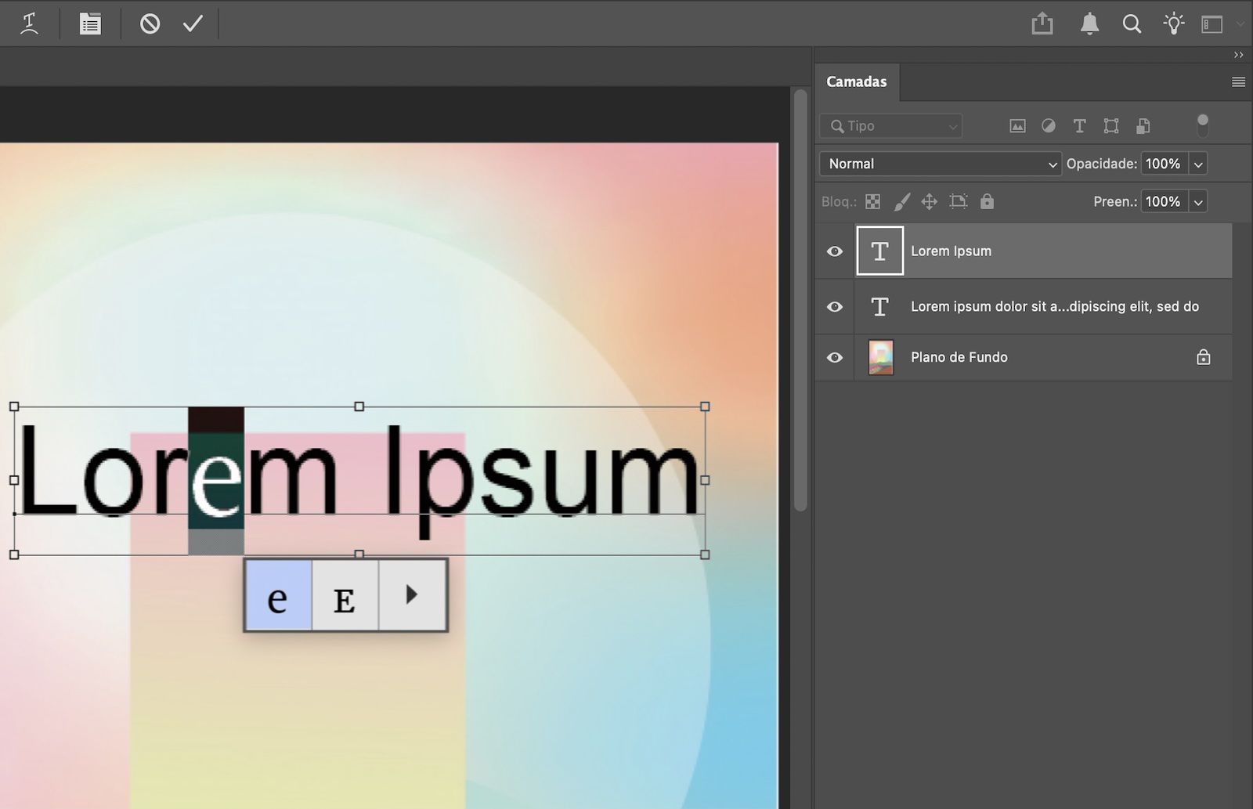Image resolution: width=1253 pixels, height=809 pixels.
Task: Filter layers by pixel image
Action: click(1017, 125)
